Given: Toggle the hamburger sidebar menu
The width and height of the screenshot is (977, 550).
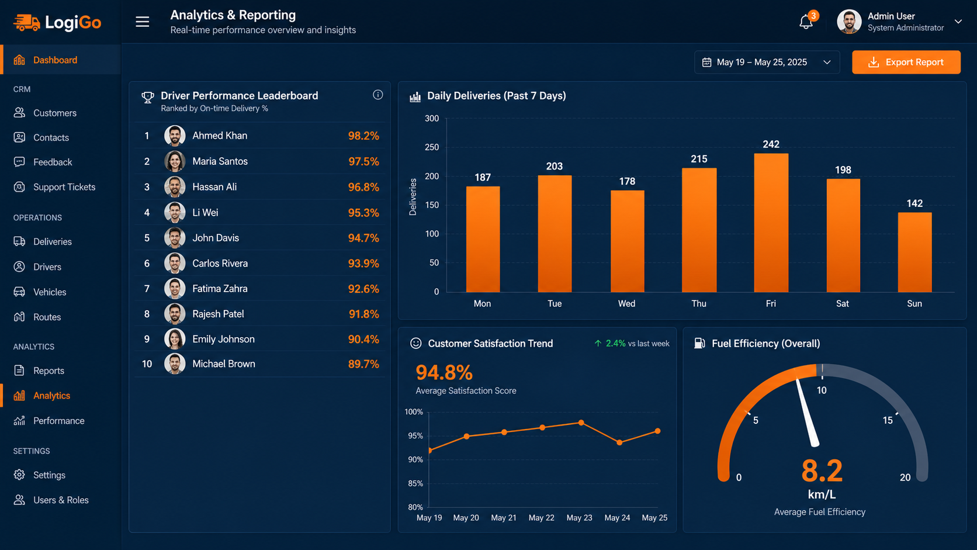Looking at the screenshot, I should 143,22.
